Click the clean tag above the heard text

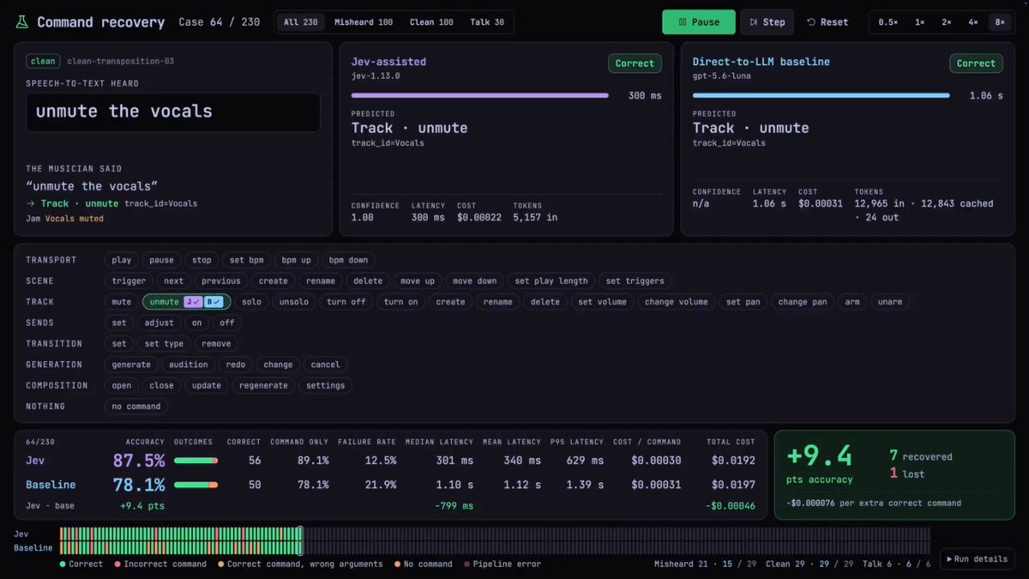(43, 61)
